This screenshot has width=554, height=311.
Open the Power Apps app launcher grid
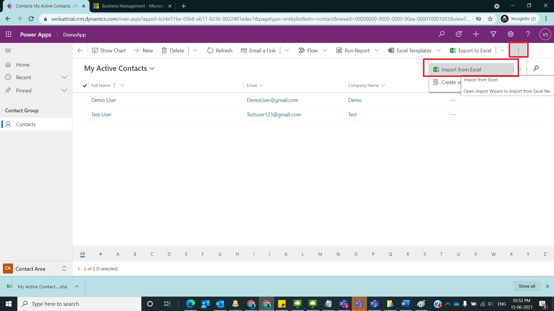tap(8, 34)
